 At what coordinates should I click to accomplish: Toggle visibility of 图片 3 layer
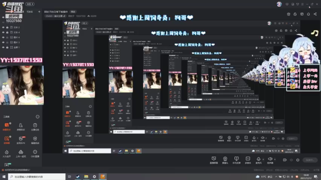tap(3, 42)
